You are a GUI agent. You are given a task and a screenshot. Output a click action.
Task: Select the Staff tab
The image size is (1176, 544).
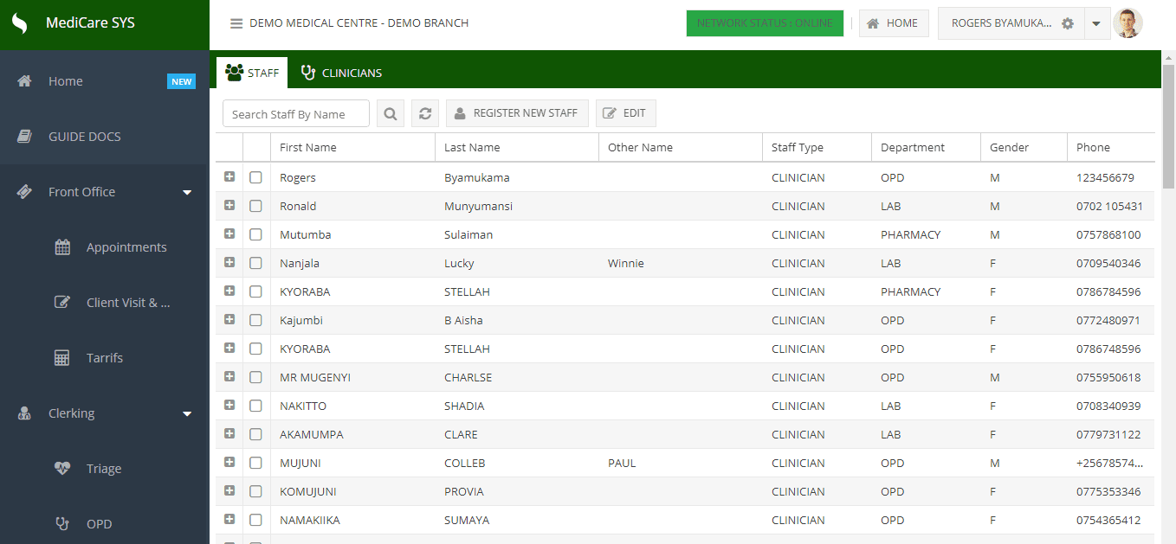pyautogui.click(x=252, y=73)
